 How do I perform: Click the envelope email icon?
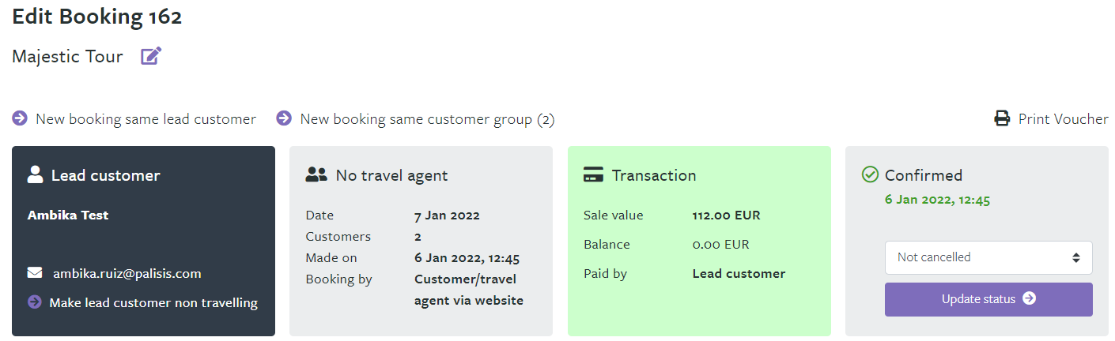[35, 273]
